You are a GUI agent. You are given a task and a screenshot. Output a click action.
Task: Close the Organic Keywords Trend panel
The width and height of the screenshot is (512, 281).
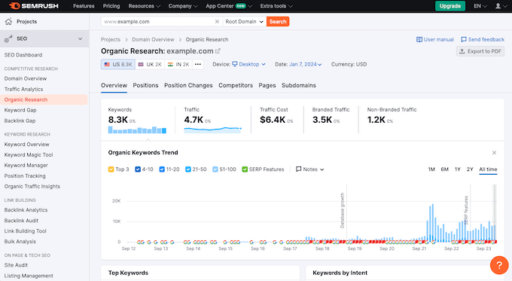pyautogui.click(x=494, y=153)
